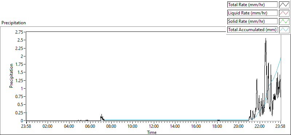Click the vertical Precipitation axis label
Viewport: 291px width, 135px height.
tap(11, 76)
